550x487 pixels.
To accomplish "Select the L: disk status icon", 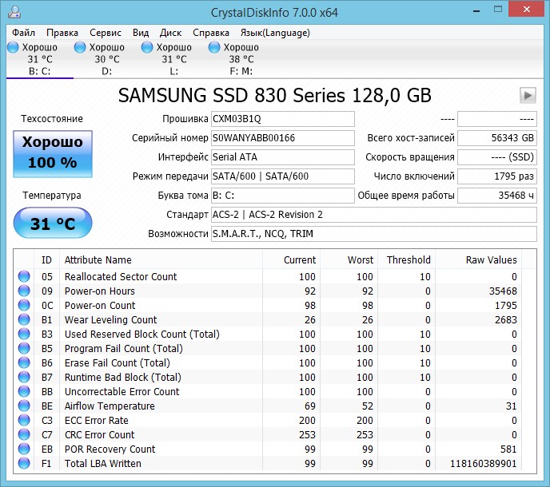I will point(147,47).
